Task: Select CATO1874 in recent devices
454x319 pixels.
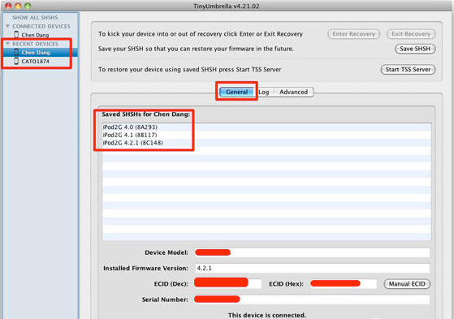Action: click(x=35, y=62)
